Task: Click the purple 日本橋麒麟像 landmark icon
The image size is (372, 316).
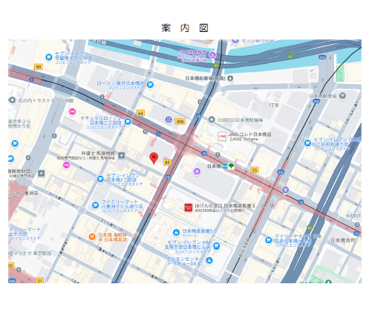Action: (212, 55)
